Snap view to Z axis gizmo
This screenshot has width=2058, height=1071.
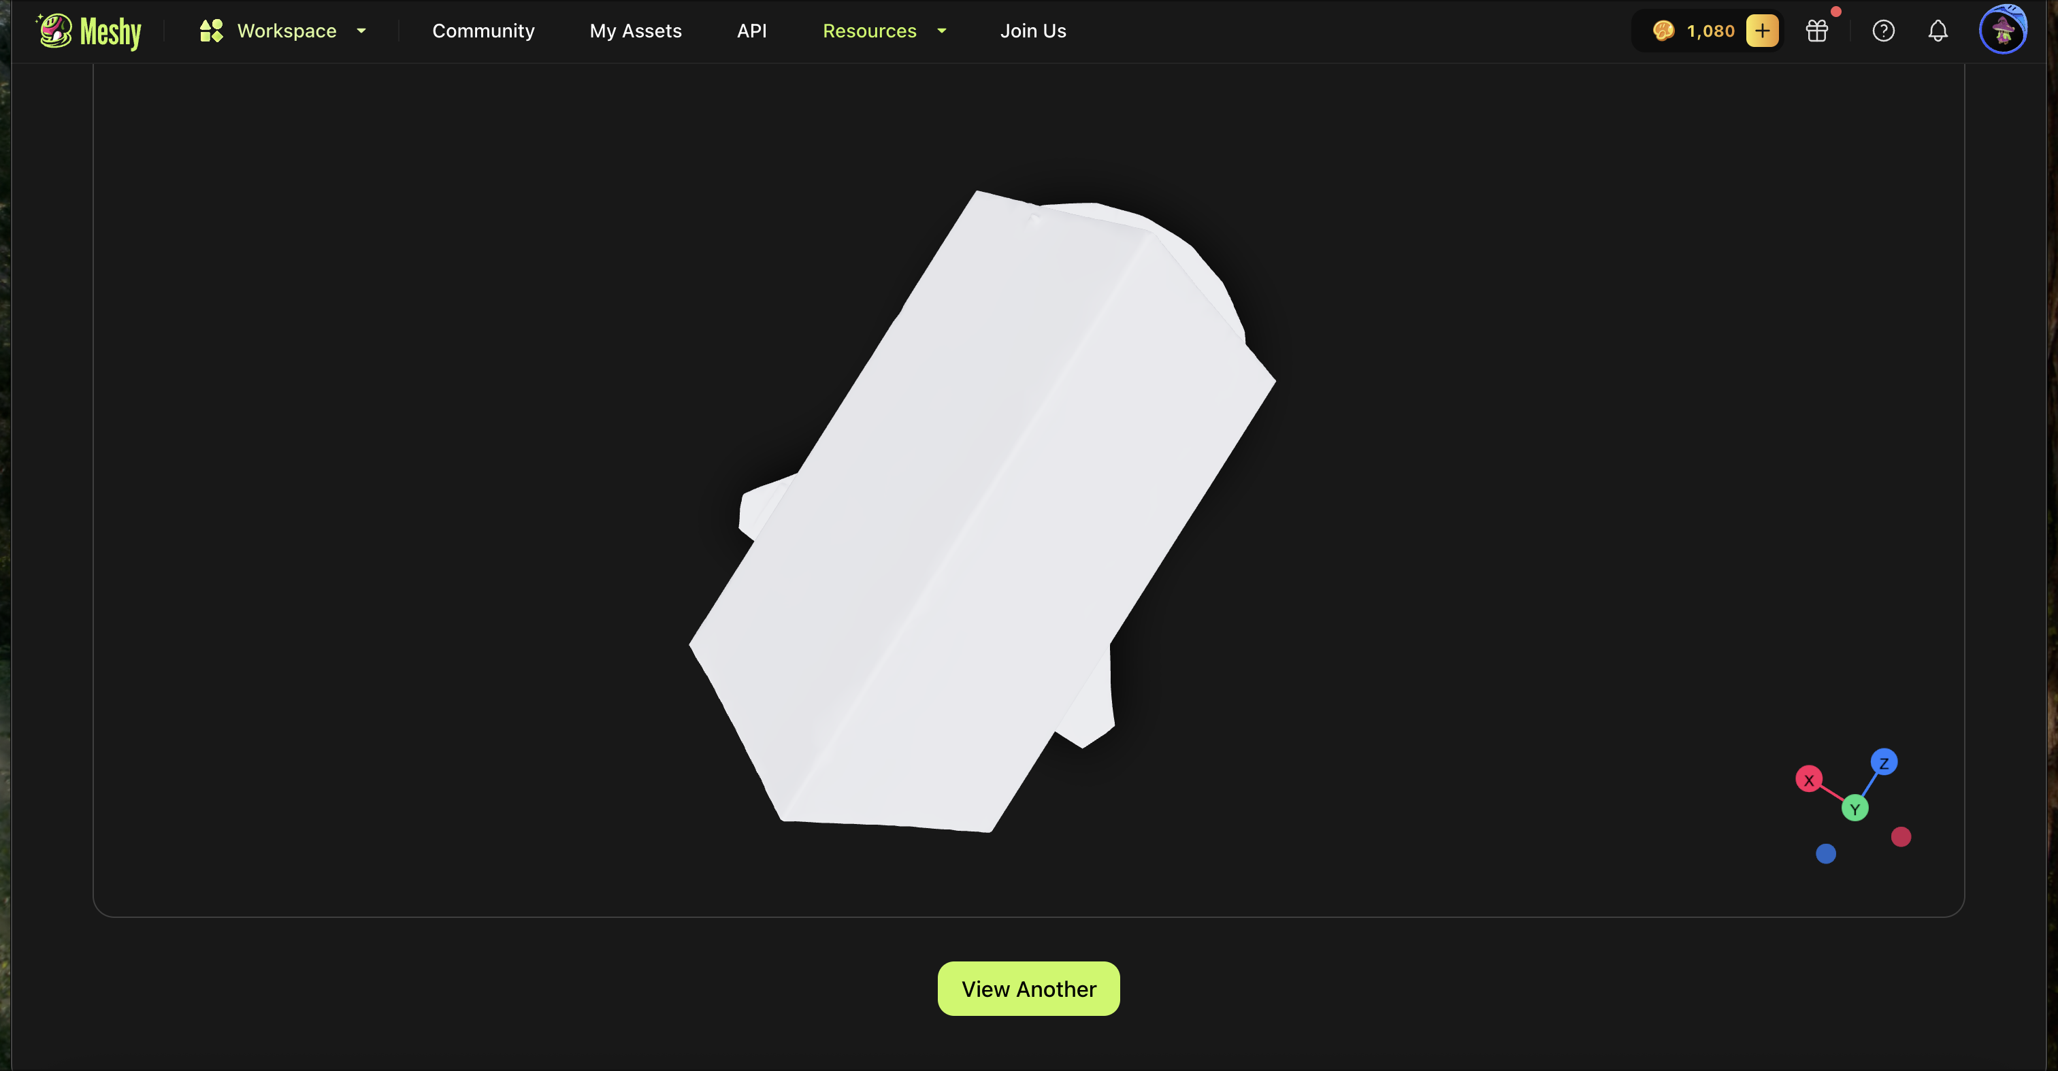[1884, 763]
